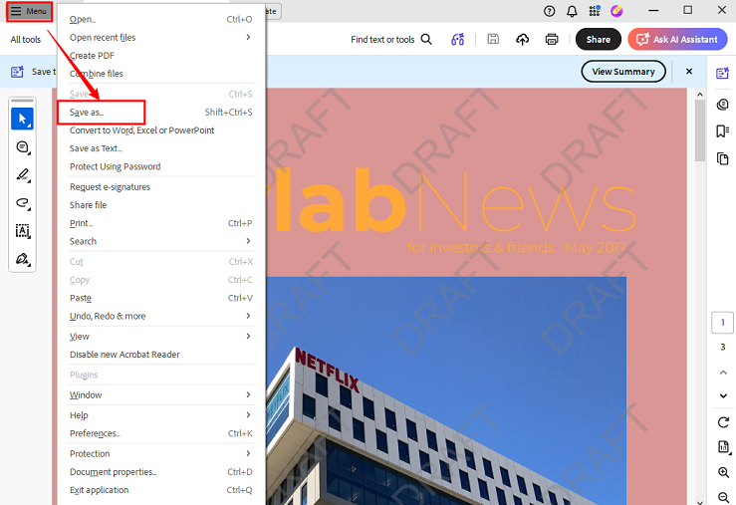Open the All tools panel
Image resolution: width=736 pixels, height=505 pixels.
point(25,40)
